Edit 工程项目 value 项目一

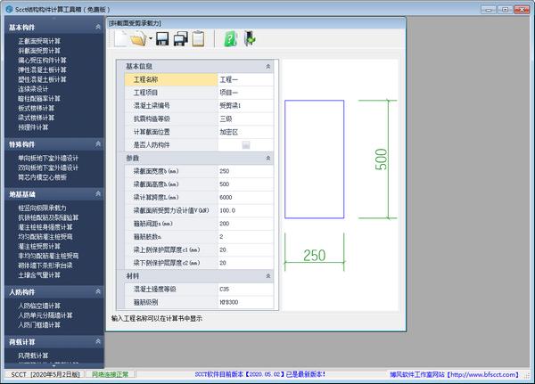(x=245, y=93)
